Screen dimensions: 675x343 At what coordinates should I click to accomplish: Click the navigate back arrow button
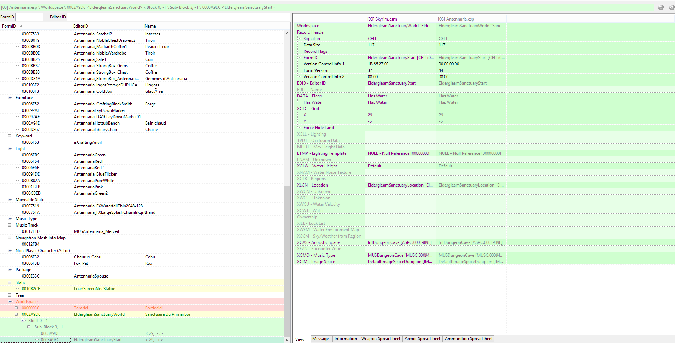pos(660,7)
